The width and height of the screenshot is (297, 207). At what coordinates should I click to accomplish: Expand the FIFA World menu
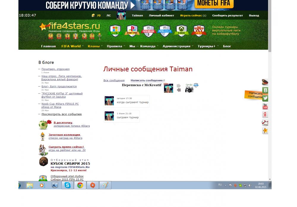[71, 46]
